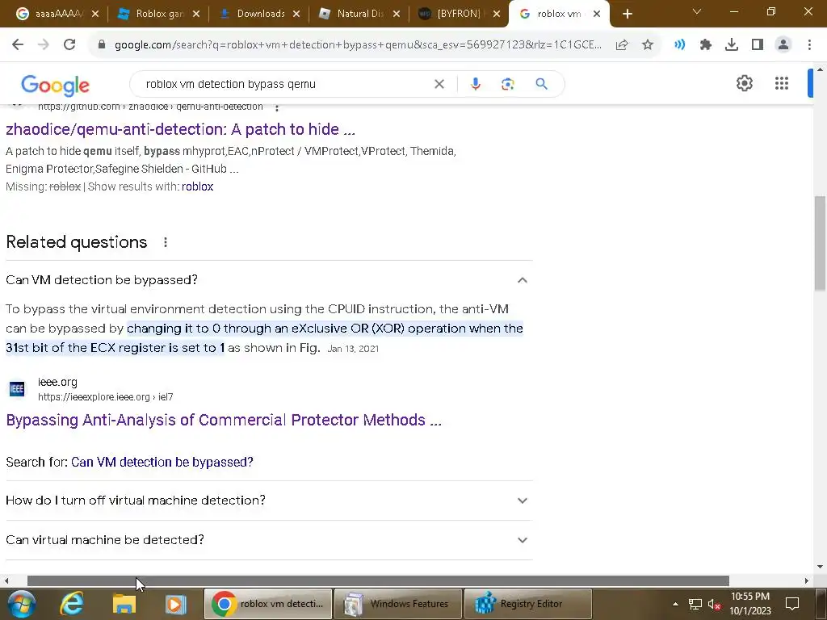Reload the current Google page

click(69, 45)
